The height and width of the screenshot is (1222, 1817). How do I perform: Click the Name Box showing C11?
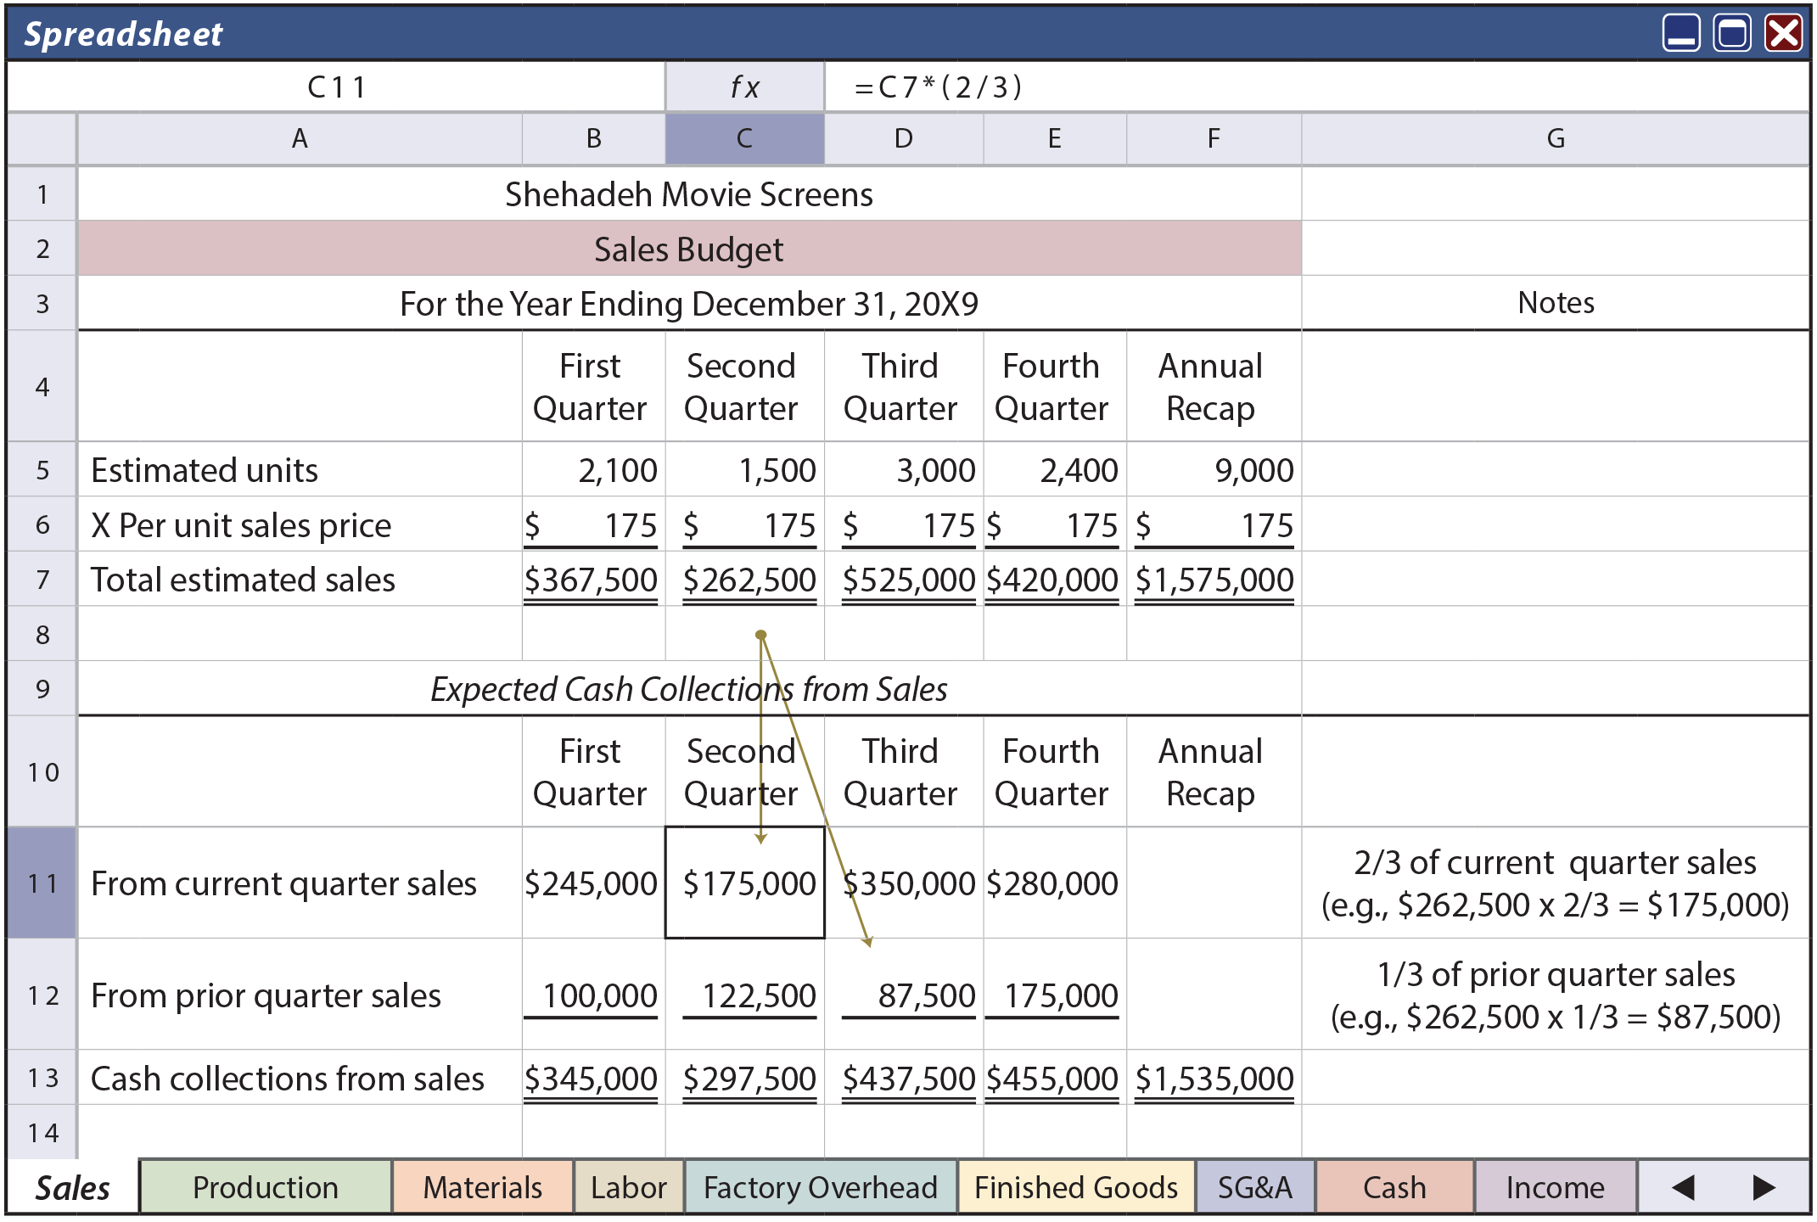(336, 86)
